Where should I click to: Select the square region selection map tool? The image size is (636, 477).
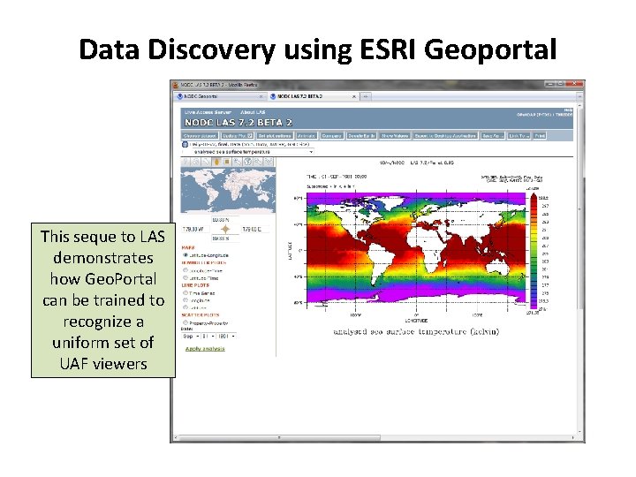[x=227, y=162]
